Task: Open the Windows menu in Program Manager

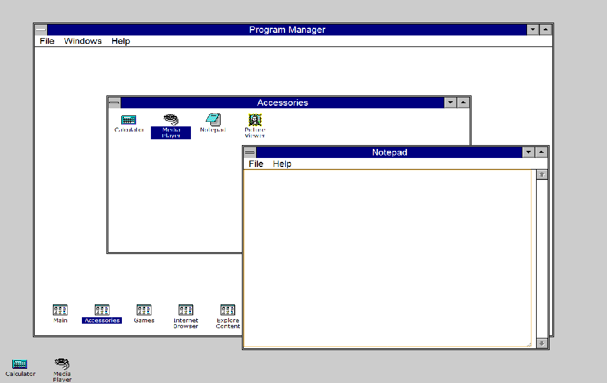Action: click(x=83, y=41)
